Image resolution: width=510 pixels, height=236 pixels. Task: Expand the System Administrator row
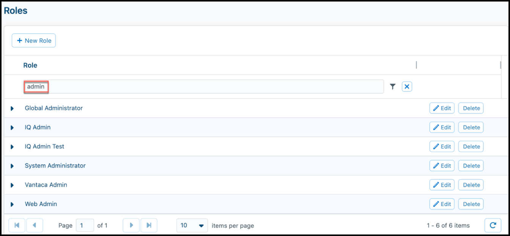(x=12, y=166)
